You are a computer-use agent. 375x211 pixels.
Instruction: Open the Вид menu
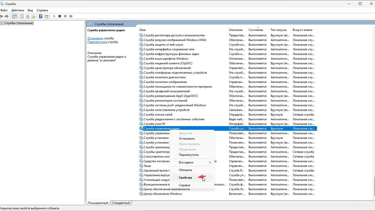click(30, 10)
